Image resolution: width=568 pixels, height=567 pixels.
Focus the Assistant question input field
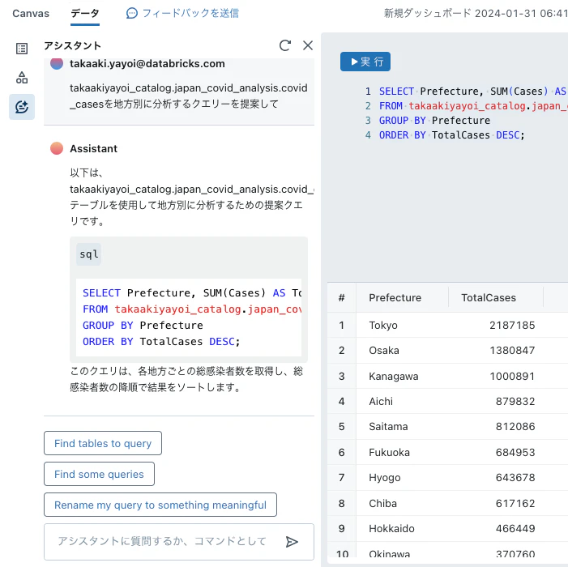point(179,542)
